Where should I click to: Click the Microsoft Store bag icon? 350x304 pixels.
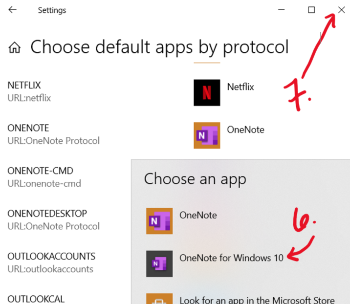point(159,299)
